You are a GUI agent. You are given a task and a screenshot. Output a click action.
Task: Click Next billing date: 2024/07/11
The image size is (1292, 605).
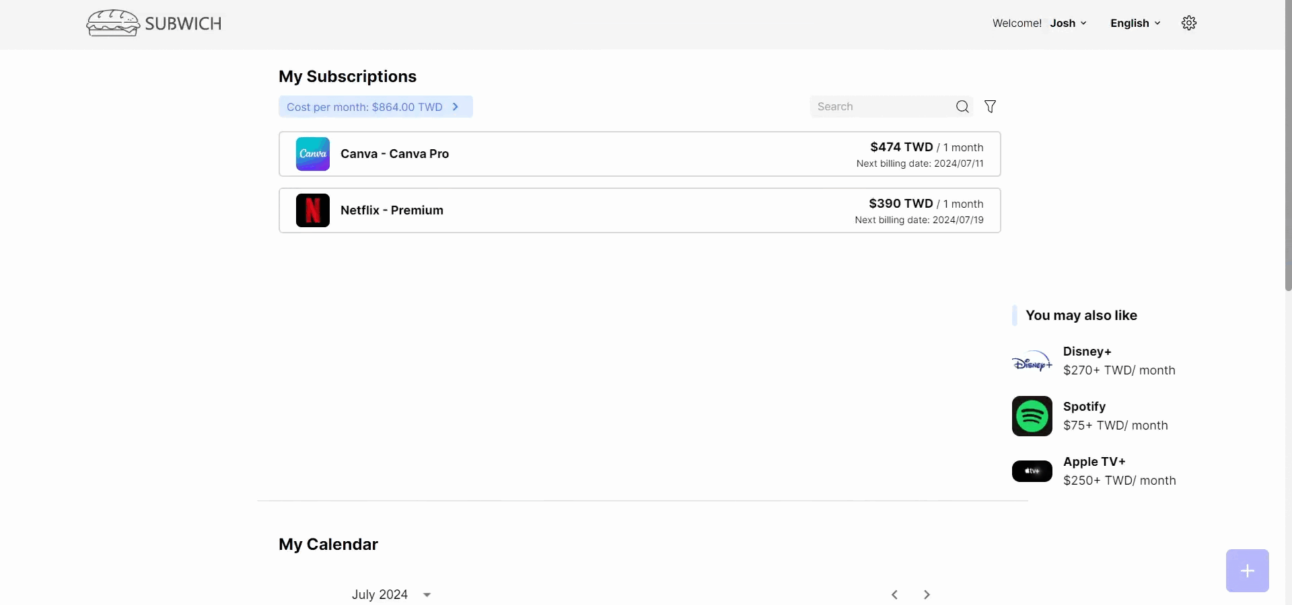(920, 163)
